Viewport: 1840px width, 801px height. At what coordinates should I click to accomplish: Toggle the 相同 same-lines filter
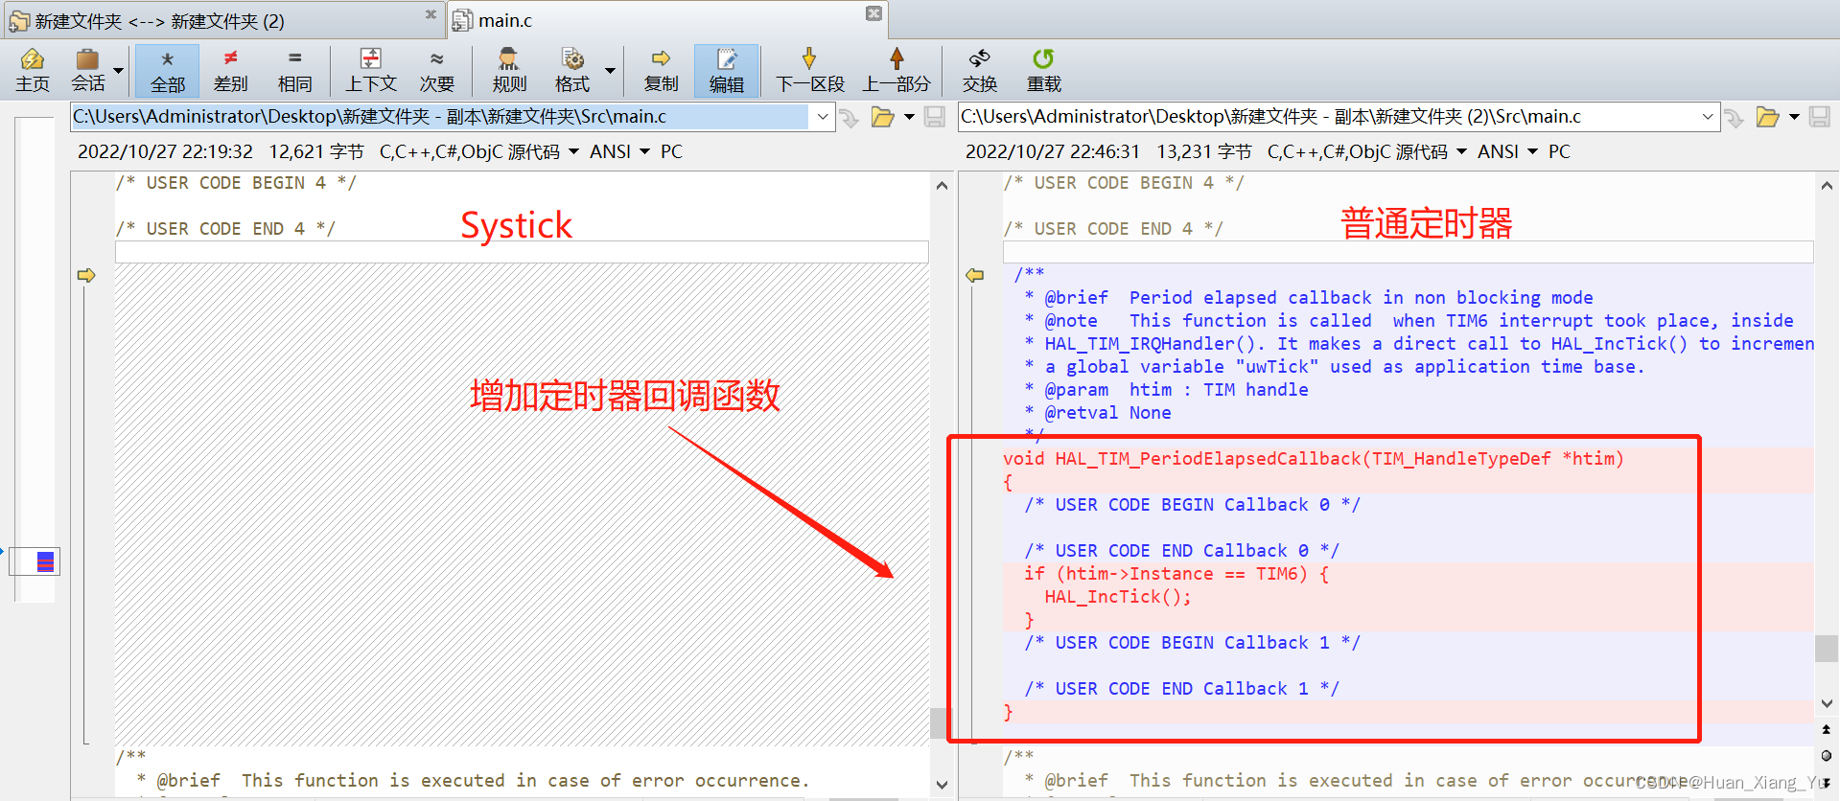click(x=294, y=71)
